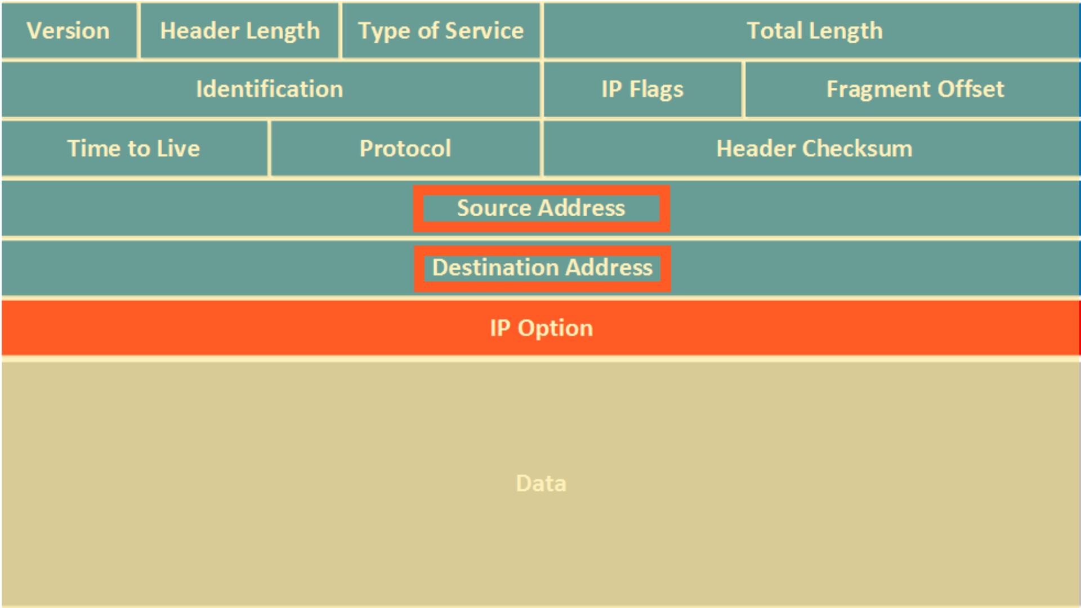Select the Total Length field
This screenshot has width=1081, height=608.
pos(801,29)
